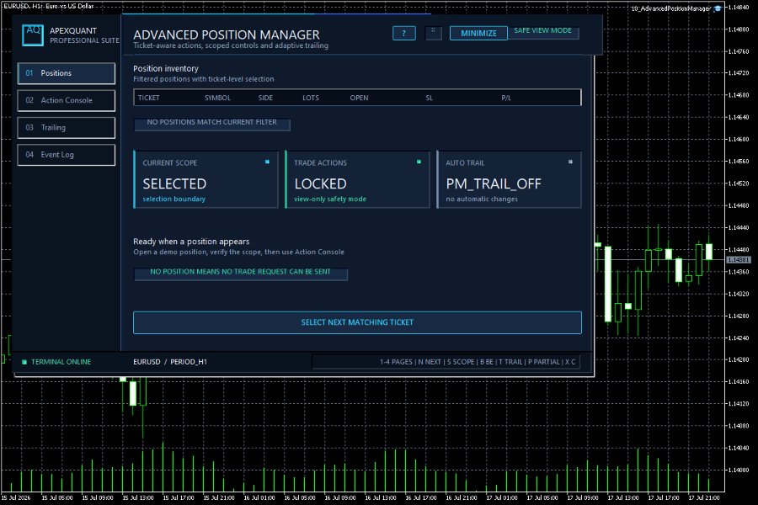The height and width of the screenshot is (505, 758).
Task: Click the Terminal Online status text
Action: 61,362
